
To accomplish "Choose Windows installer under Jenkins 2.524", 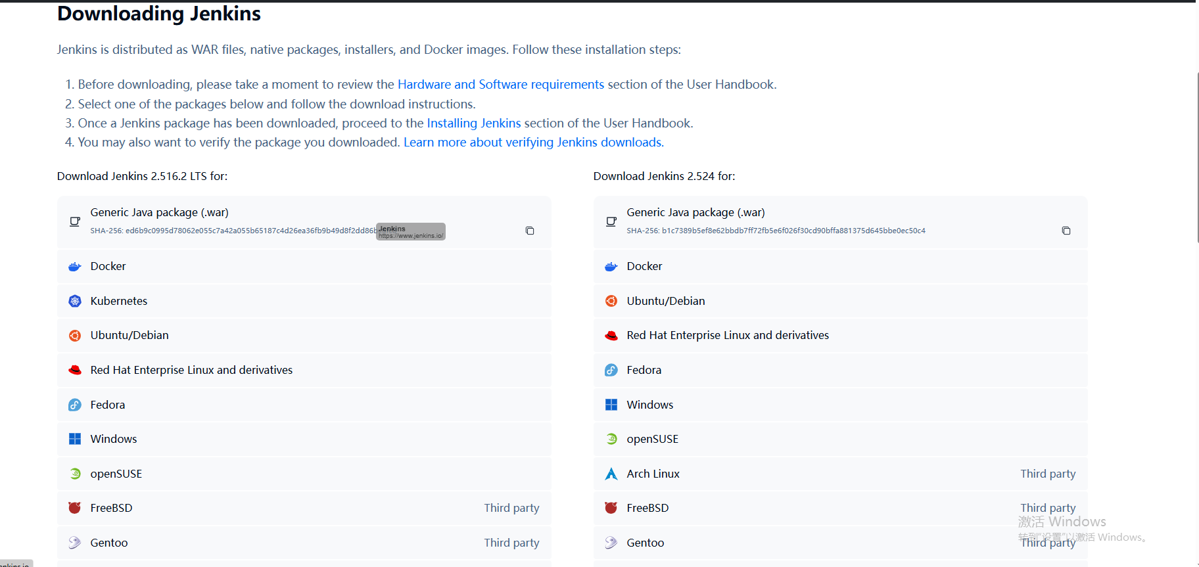I will pos(841,405).
